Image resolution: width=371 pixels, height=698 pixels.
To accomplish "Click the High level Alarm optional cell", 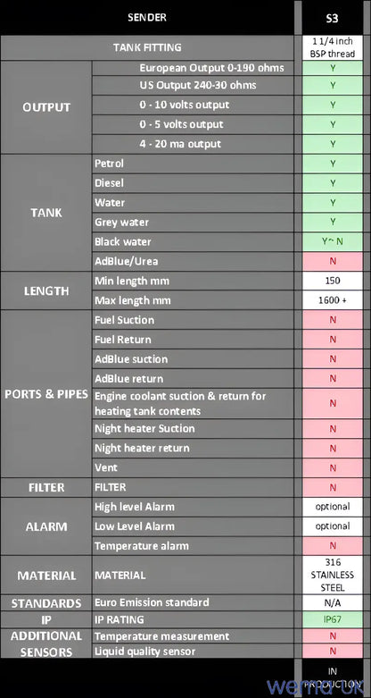I will click(333, 507).
